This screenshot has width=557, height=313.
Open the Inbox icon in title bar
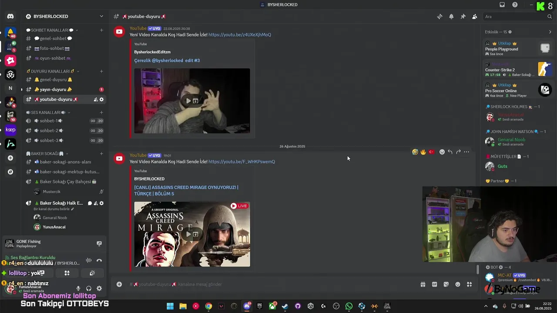point(502,5)
